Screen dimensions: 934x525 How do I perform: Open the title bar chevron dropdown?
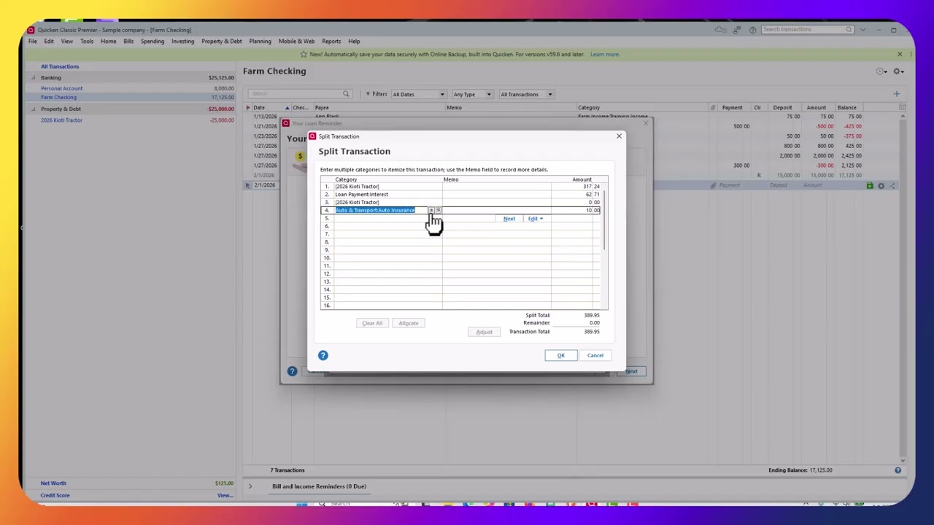(x=863, y=30)
